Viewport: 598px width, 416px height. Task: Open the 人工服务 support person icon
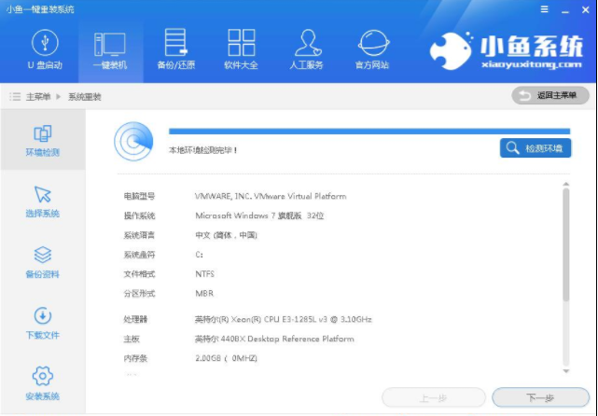(x=307, y=43)
